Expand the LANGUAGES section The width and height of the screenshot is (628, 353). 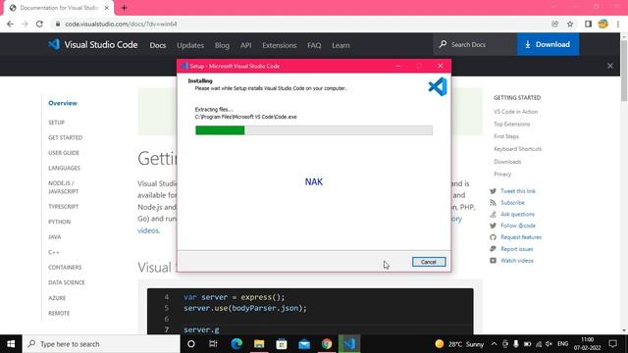click(x=64, y=168)
